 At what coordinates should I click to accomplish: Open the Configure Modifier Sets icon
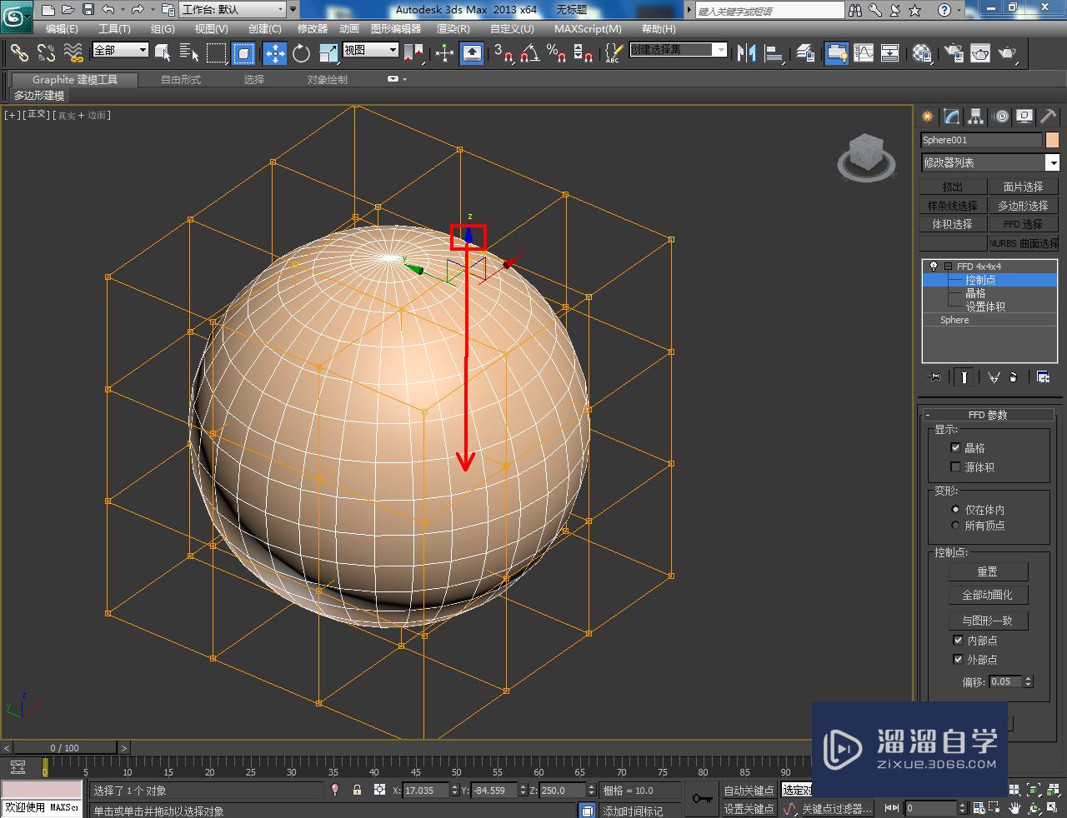1043,377
